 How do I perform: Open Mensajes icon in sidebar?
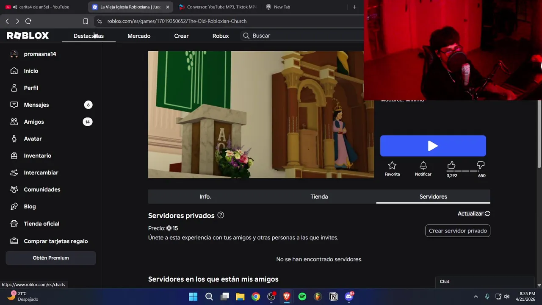[14, 105]
